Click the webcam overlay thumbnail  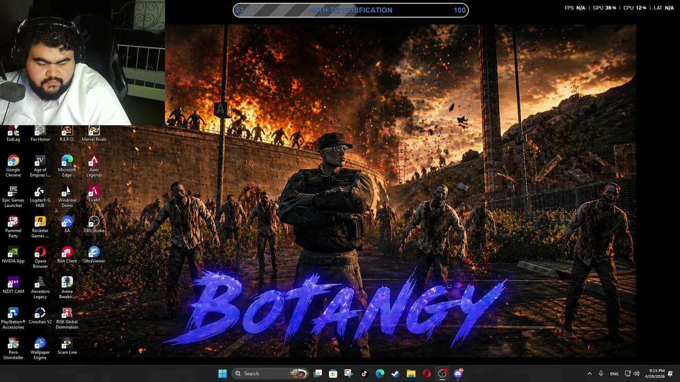coord(82,63)
